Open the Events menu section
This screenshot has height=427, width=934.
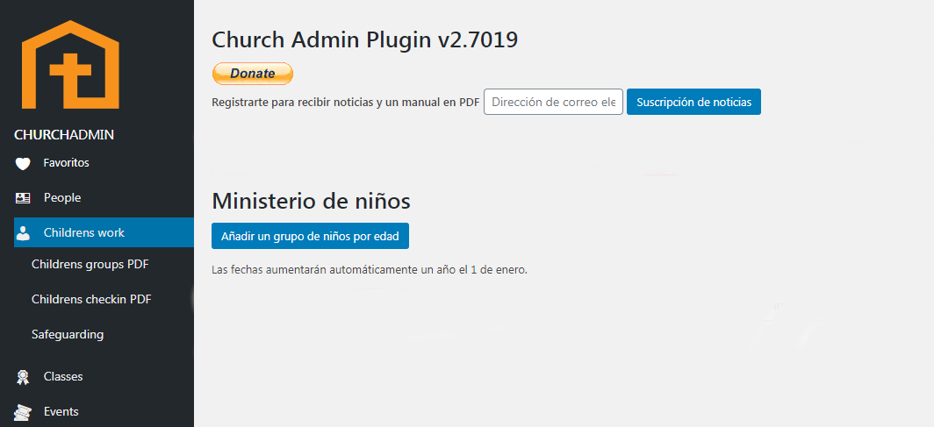click(61, 412)
